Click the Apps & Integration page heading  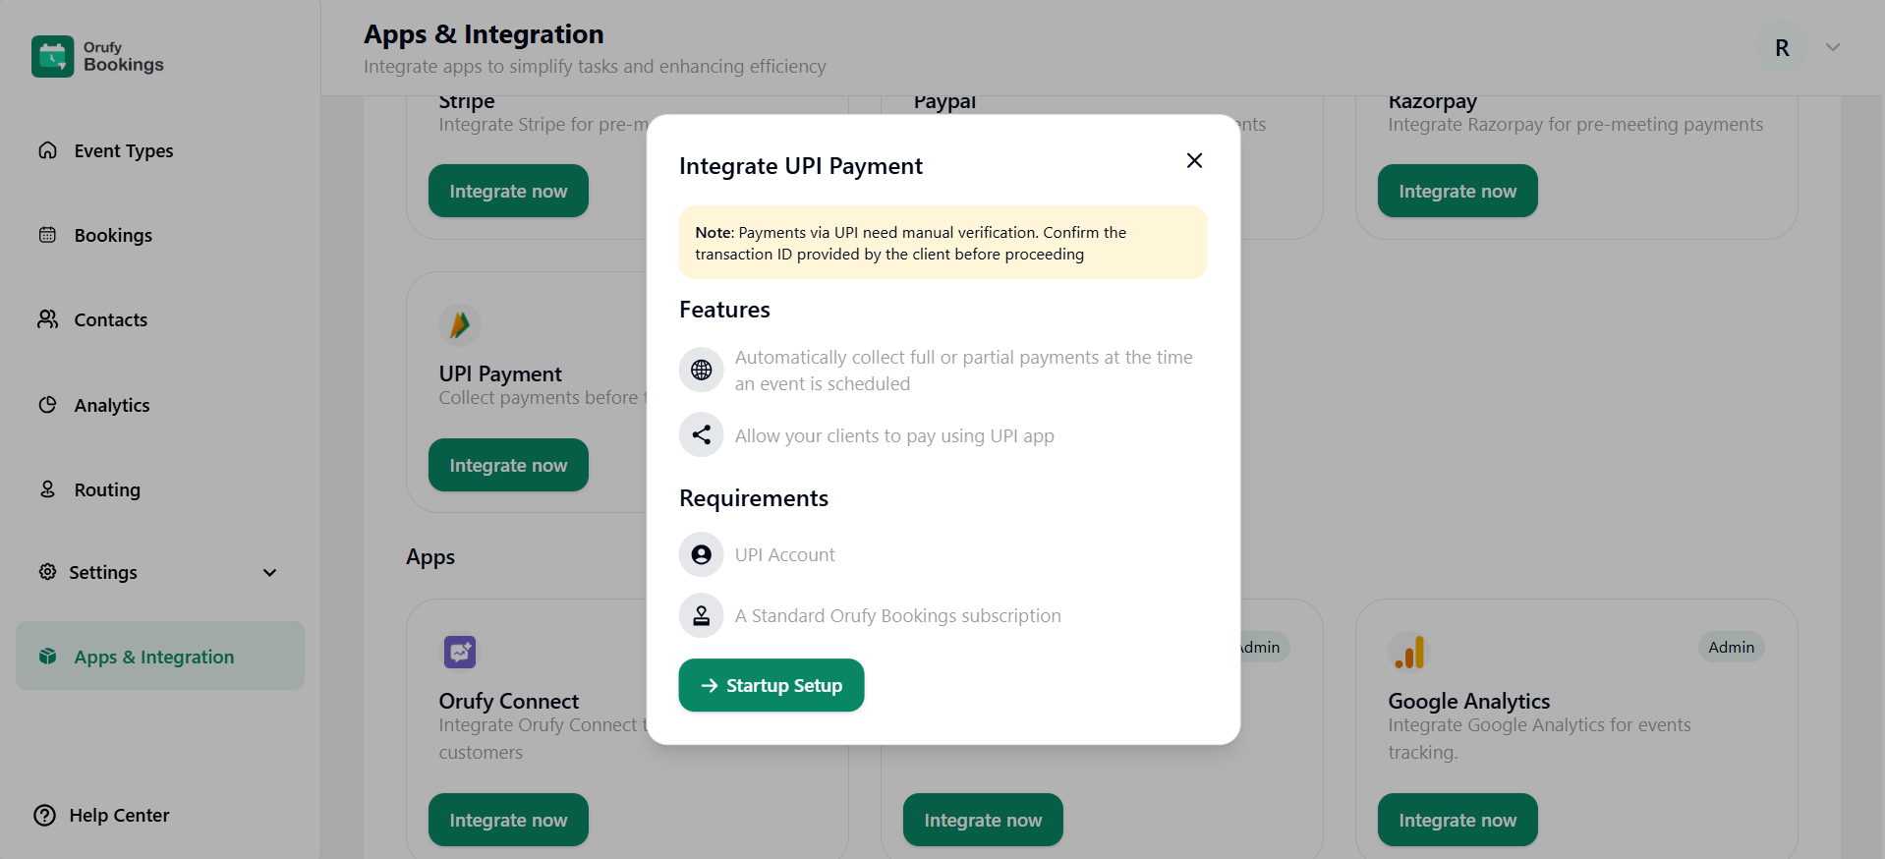click(484, 34)
